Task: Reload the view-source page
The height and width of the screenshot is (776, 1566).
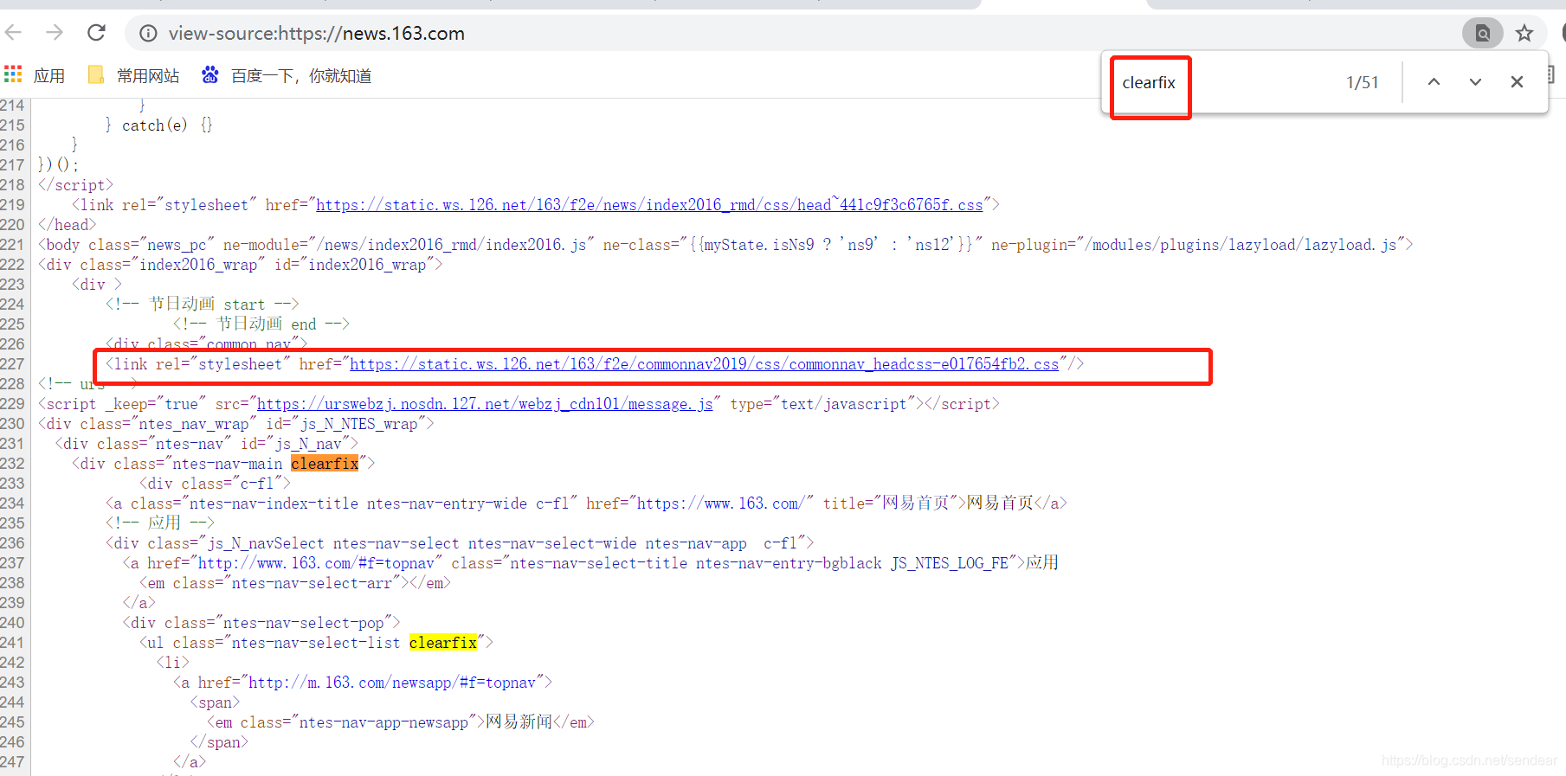Action: 96,33
